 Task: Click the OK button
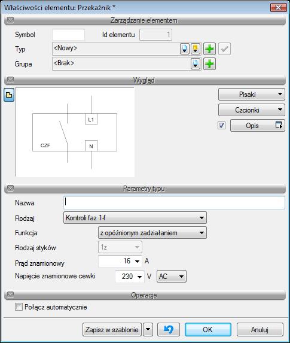click(208, 329)
